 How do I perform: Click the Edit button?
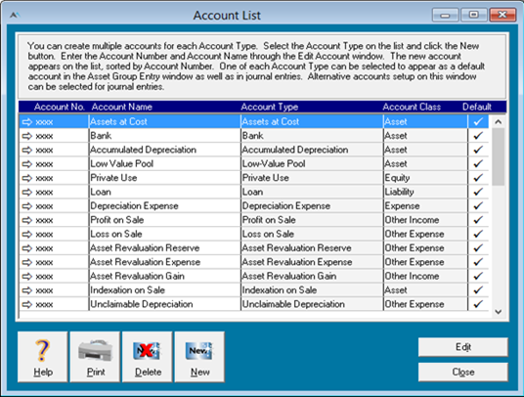pyautogui.click(x=463, y=347)
